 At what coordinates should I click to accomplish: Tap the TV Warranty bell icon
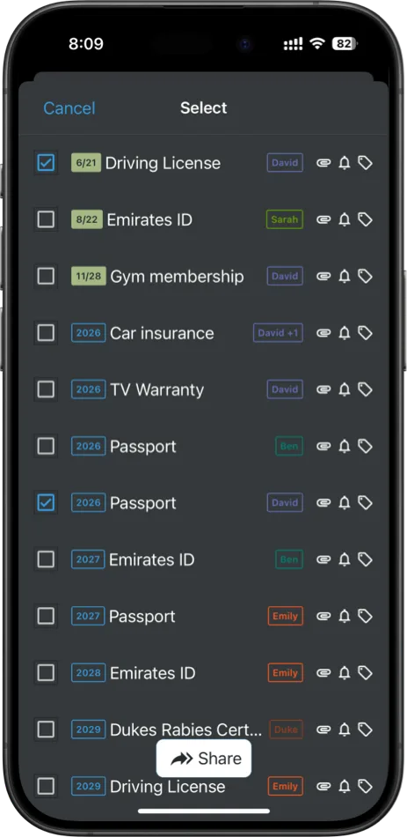(345, 389)
